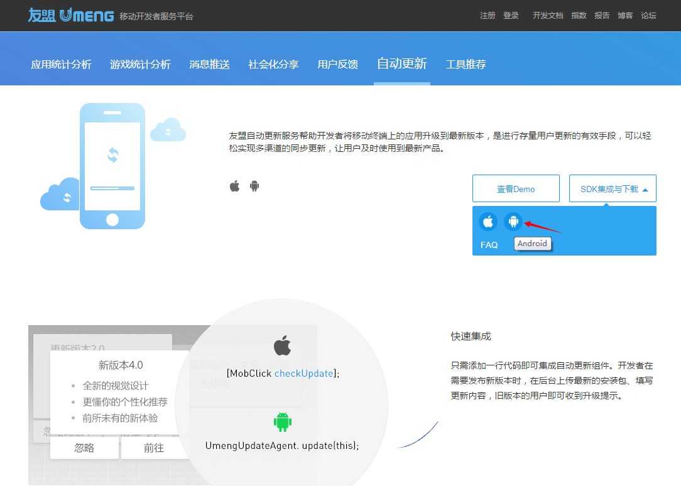Open the 消息推送 tab

pos(209,65)
